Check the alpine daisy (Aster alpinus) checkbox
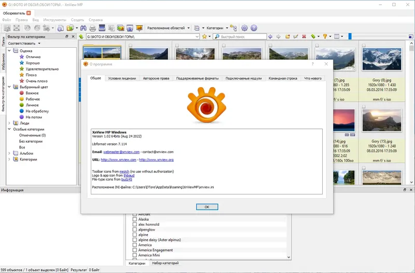Image resolution: width=415 pixels, height=273 pixels. pyautogui.click(x=135, y=240)
